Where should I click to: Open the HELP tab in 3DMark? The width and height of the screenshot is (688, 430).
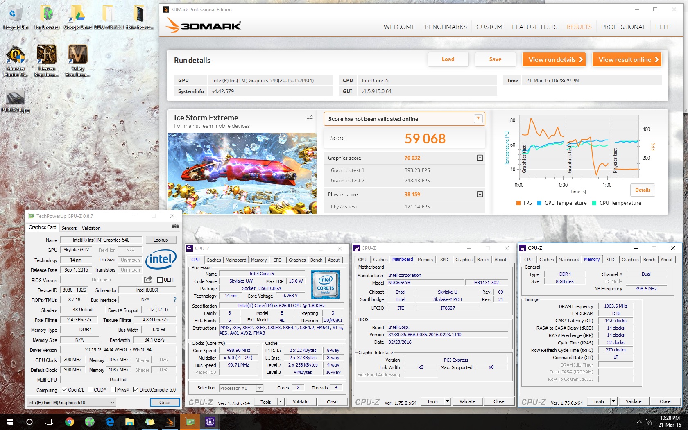click(x=663, y=27)
